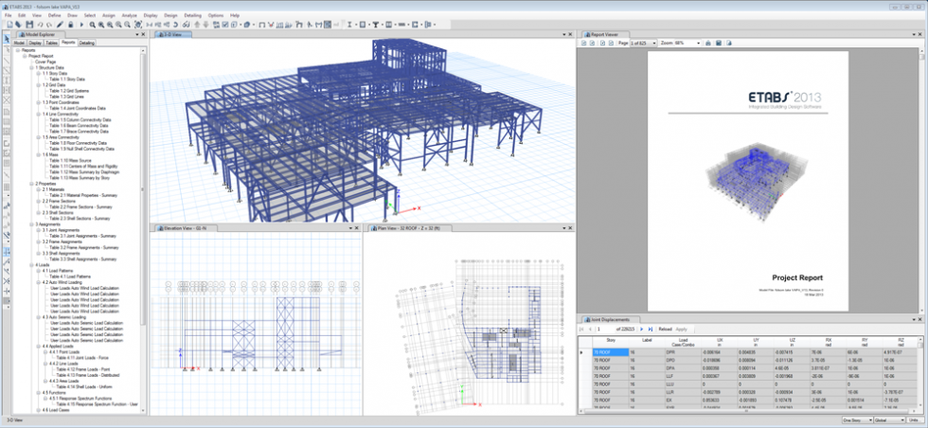928x428 pixels.
Task: Click the glasses icon in main toolbar
Action: coord(187,25)
